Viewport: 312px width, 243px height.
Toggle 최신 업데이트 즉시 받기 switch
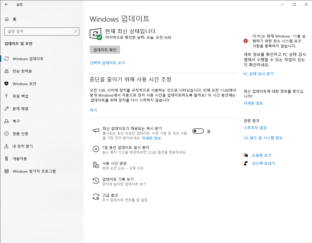point(198,131)
